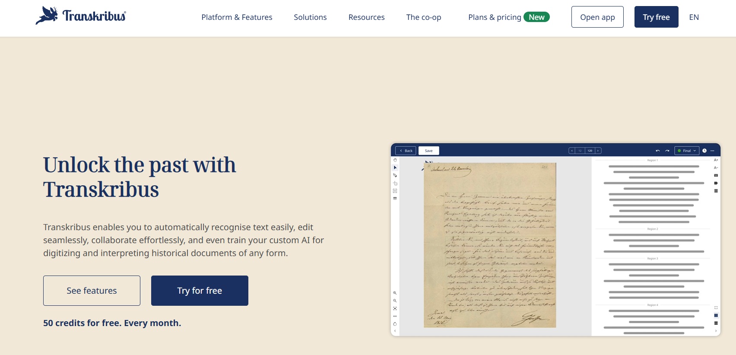This screenshot has height=355, width=736.
Task: Open the EN language selector
Action: pyautogui.click(x=694, y=17)
